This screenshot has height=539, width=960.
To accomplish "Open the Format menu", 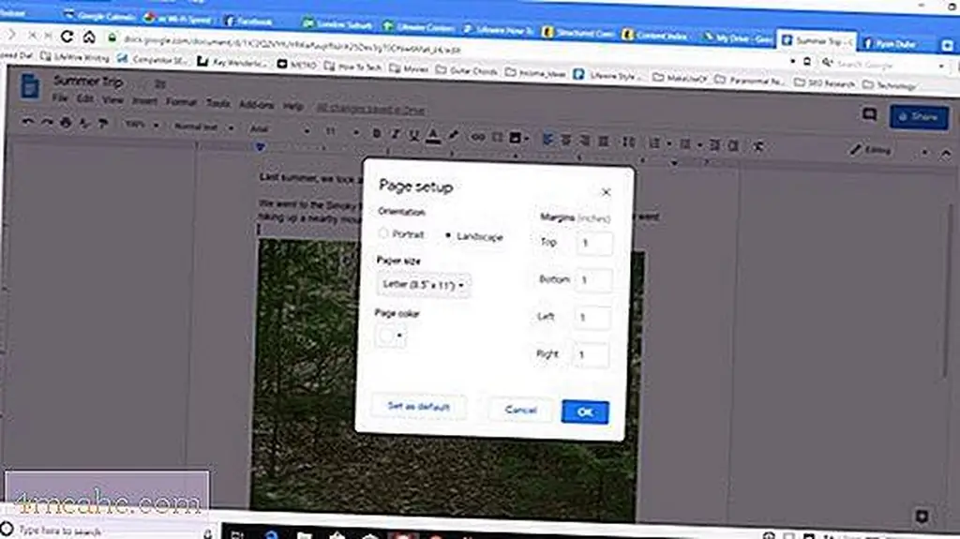I will click(x=181, y=102).
